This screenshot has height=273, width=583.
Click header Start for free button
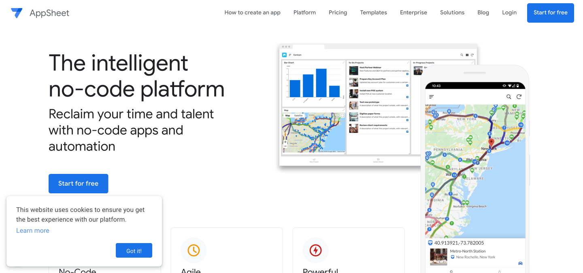(551, 13)
